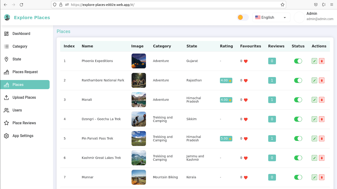Click the delete icon for Munnar

(321, 177)
